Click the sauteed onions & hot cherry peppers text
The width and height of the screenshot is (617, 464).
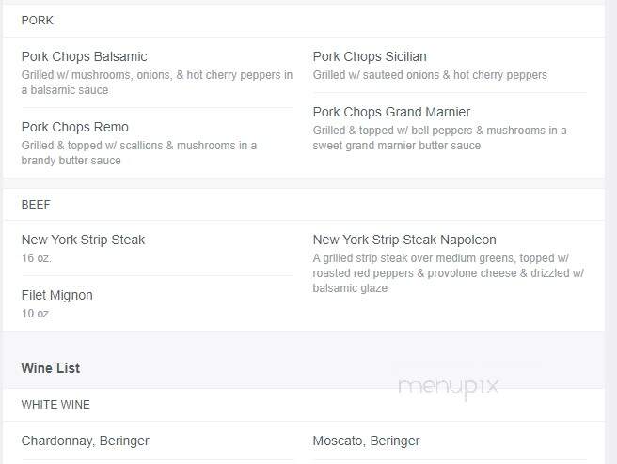455,75
